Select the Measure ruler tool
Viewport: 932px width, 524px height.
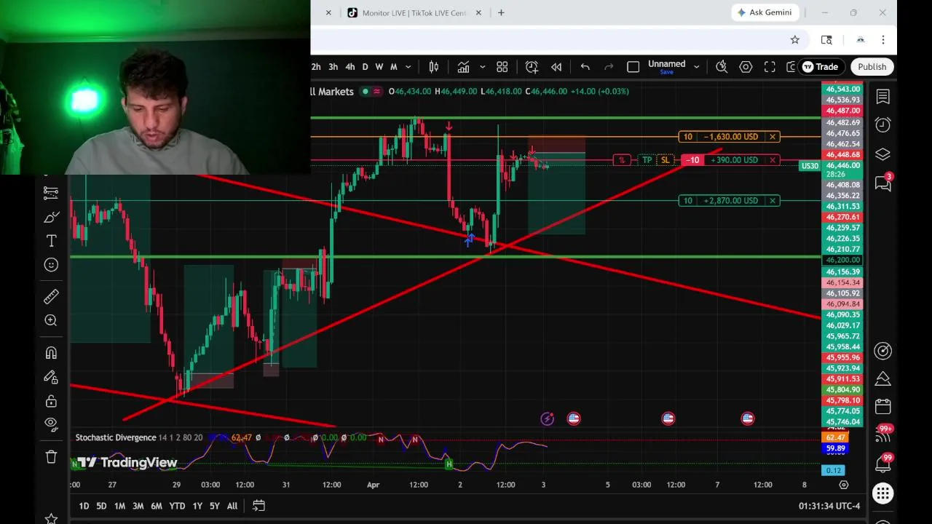tap(51, 296)
